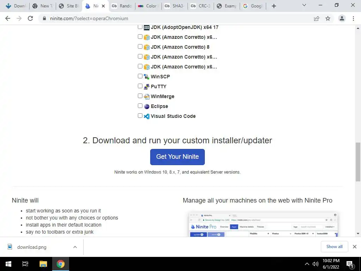Click the 'Ninite will' heading
This screenshot has width=361, height=271.
(x=25, y=200)
